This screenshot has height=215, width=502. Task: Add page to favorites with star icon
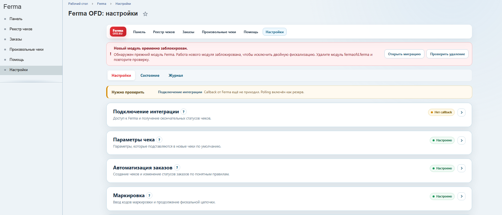(x=145, y=14)
